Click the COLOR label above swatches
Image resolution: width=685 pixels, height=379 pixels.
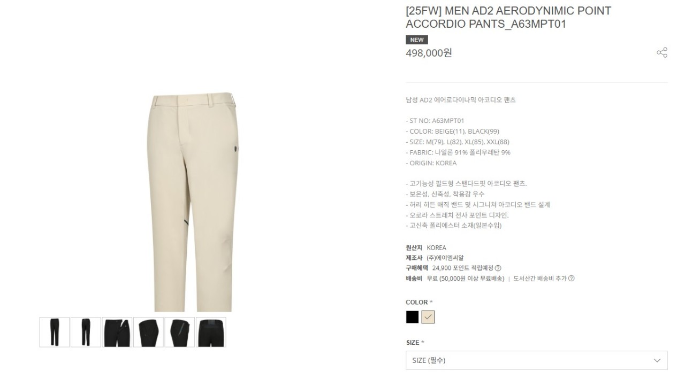[x=417, y=302]
